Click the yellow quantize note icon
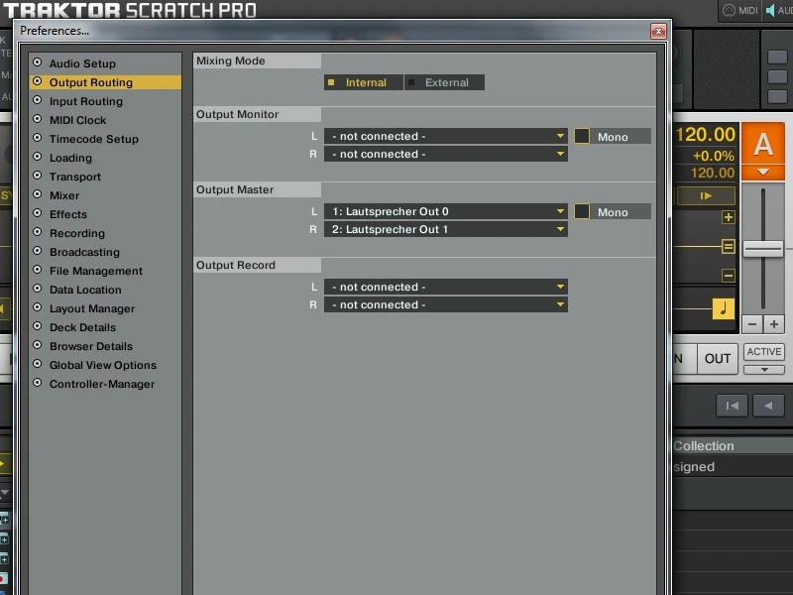 coord(723,308)
